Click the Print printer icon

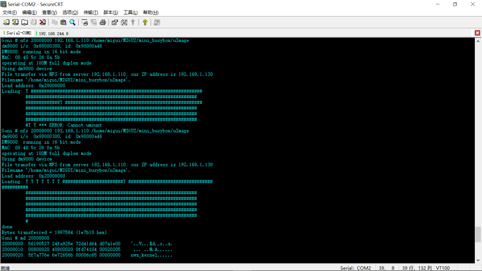[103, 22]
